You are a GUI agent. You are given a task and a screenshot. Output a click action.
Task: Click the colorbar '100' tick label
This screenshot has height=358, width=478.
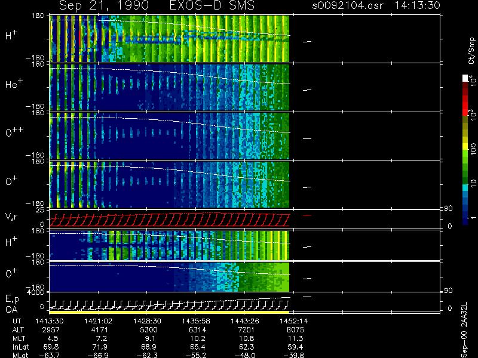coord(473,150)
